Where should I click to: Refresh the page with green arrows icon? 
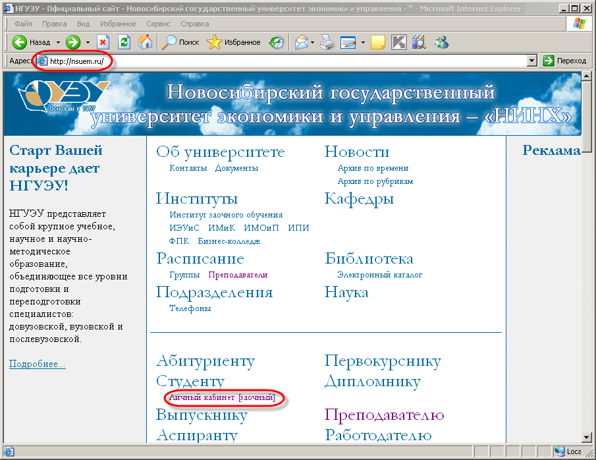pos(124,42)
